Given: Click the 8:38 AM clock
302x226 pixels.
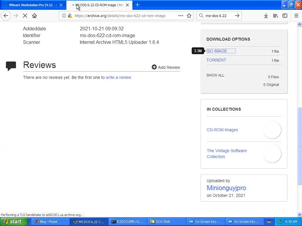Looking at the screenshot, I should tap(291, 222).
